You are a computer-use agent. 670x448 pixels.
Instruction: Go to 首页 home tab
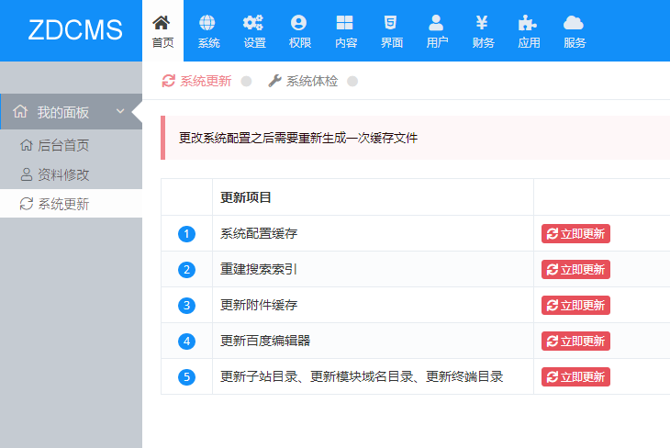(162, 30)
